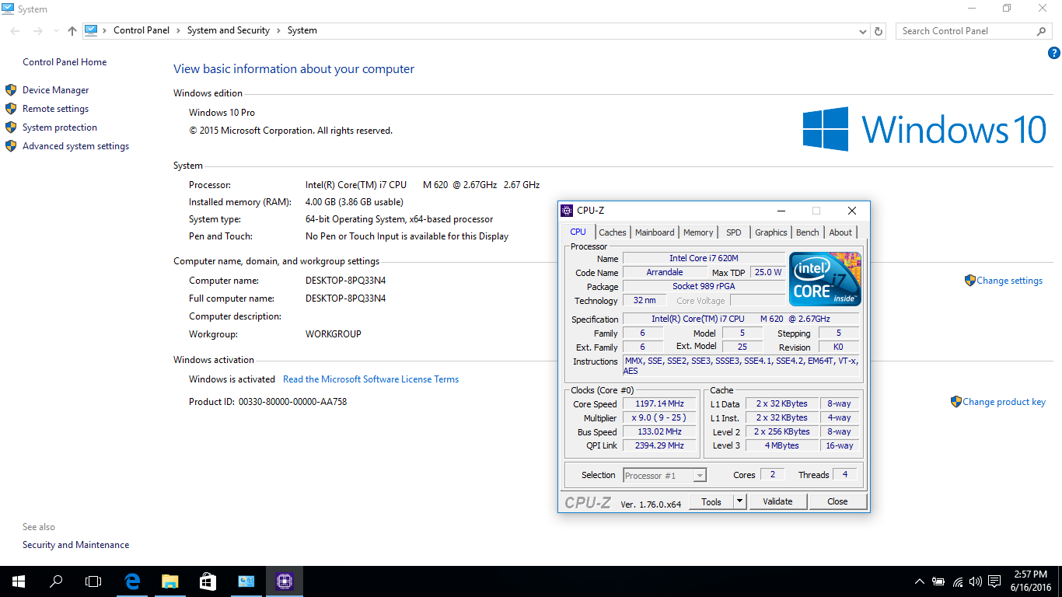Read the Microsoft Software License Terms
The image size is (1062, 597).
point(371,379)
